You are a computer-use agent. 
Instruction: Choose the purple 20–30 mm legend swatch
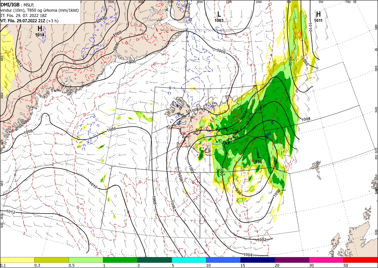[292, 260]
